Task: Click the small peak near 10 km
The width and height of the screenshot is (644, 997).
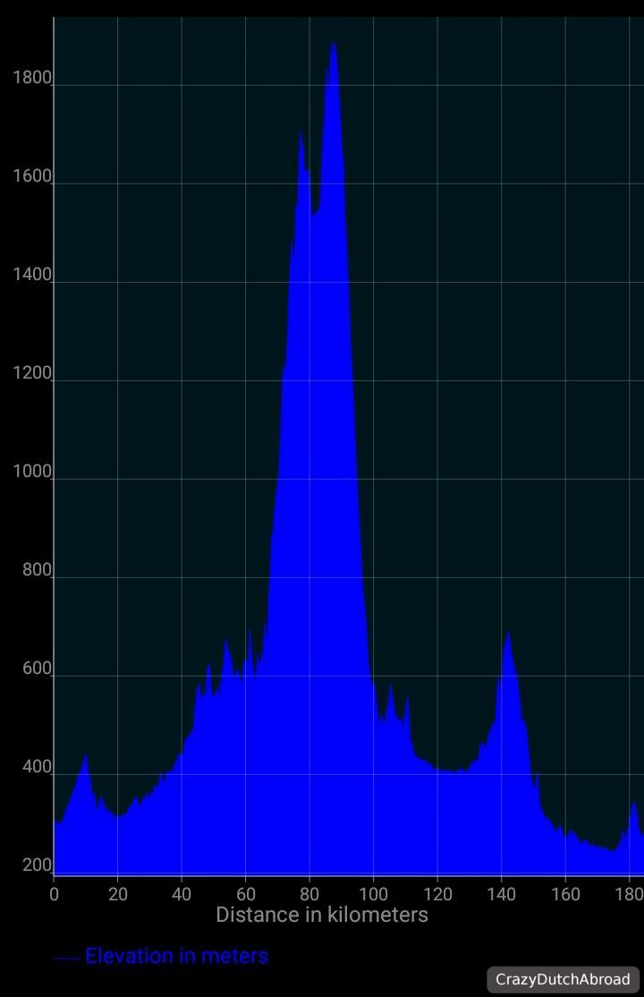Action: (x=86, y=756)
